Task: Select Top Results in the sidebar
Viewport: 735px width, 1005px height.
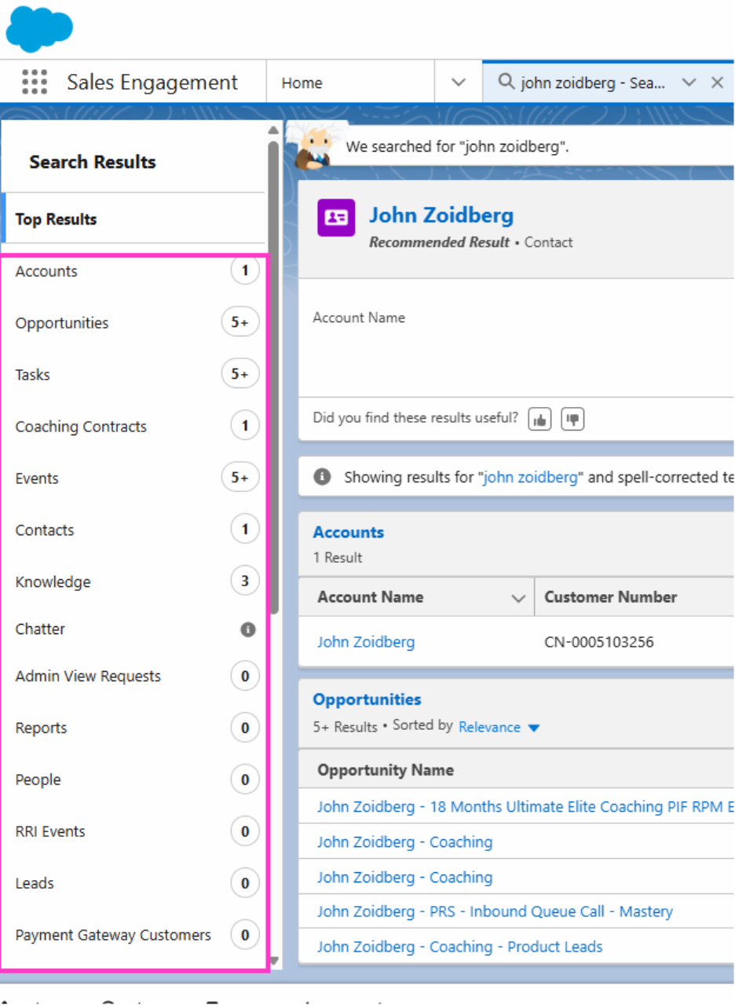Action: point(133,219)
